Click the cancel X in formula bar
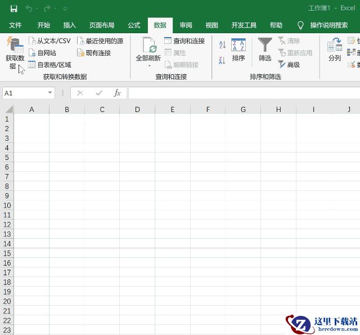This screenshot has height=335, width=360. coord(80,93)
